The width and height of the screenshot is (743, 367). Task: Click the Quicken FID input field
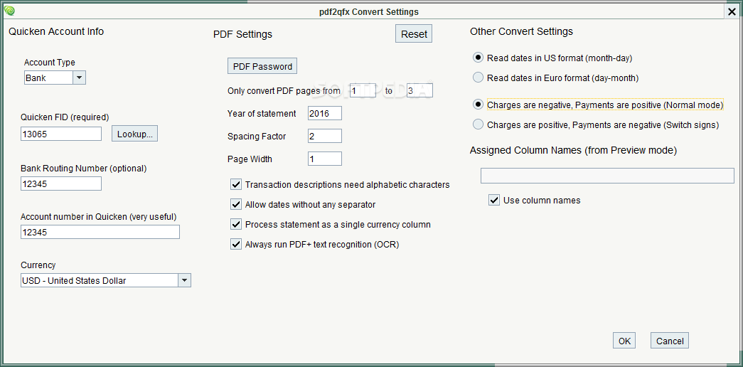pyautogui.click(x=61, y=134)
